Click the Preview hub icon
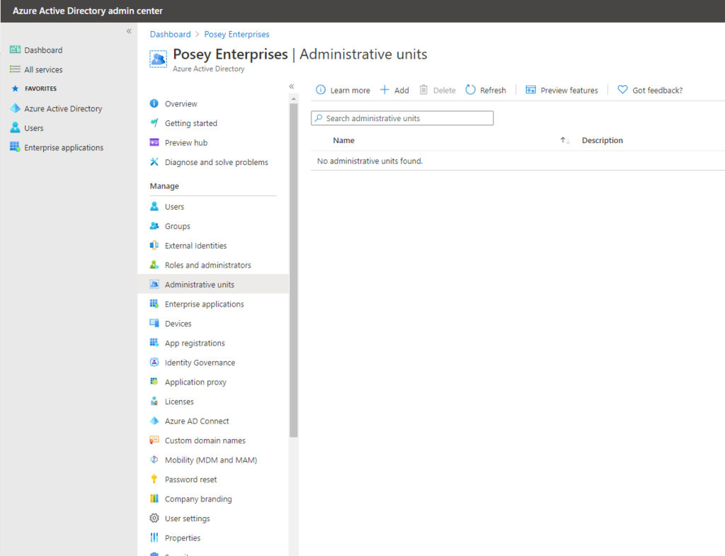 click(154, 142)
